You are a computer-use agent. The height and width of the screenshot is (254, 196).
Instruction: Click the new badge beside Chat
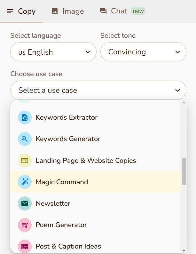click(x=138, y=11)
